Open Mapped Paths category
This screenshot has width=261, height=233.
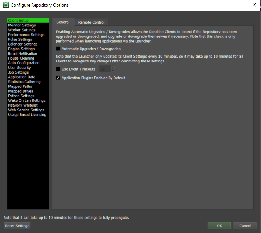click(28, 86)
